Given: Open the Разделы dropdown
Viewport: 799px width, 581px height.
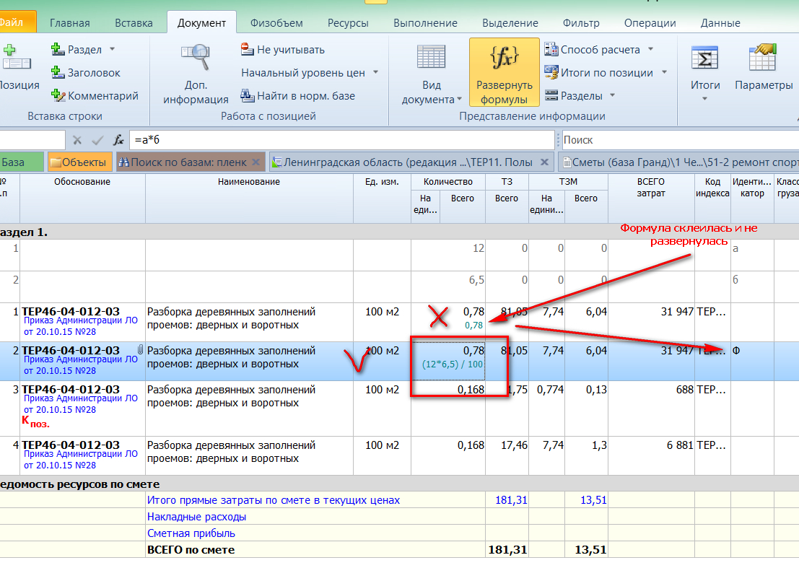Looking at the screenshot, I should tap(612, 96).
